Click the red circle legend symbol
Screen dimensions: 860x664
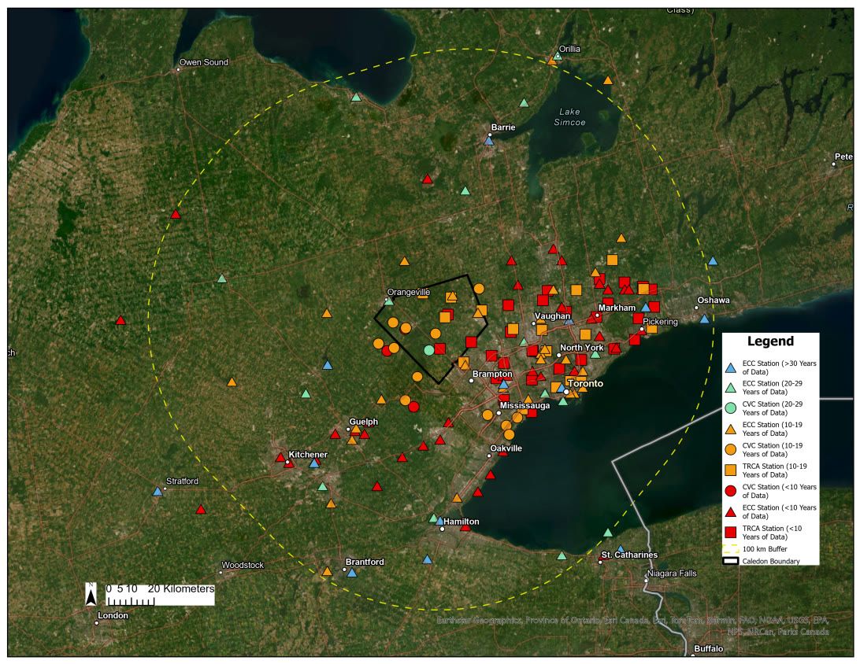pos(731,491)
